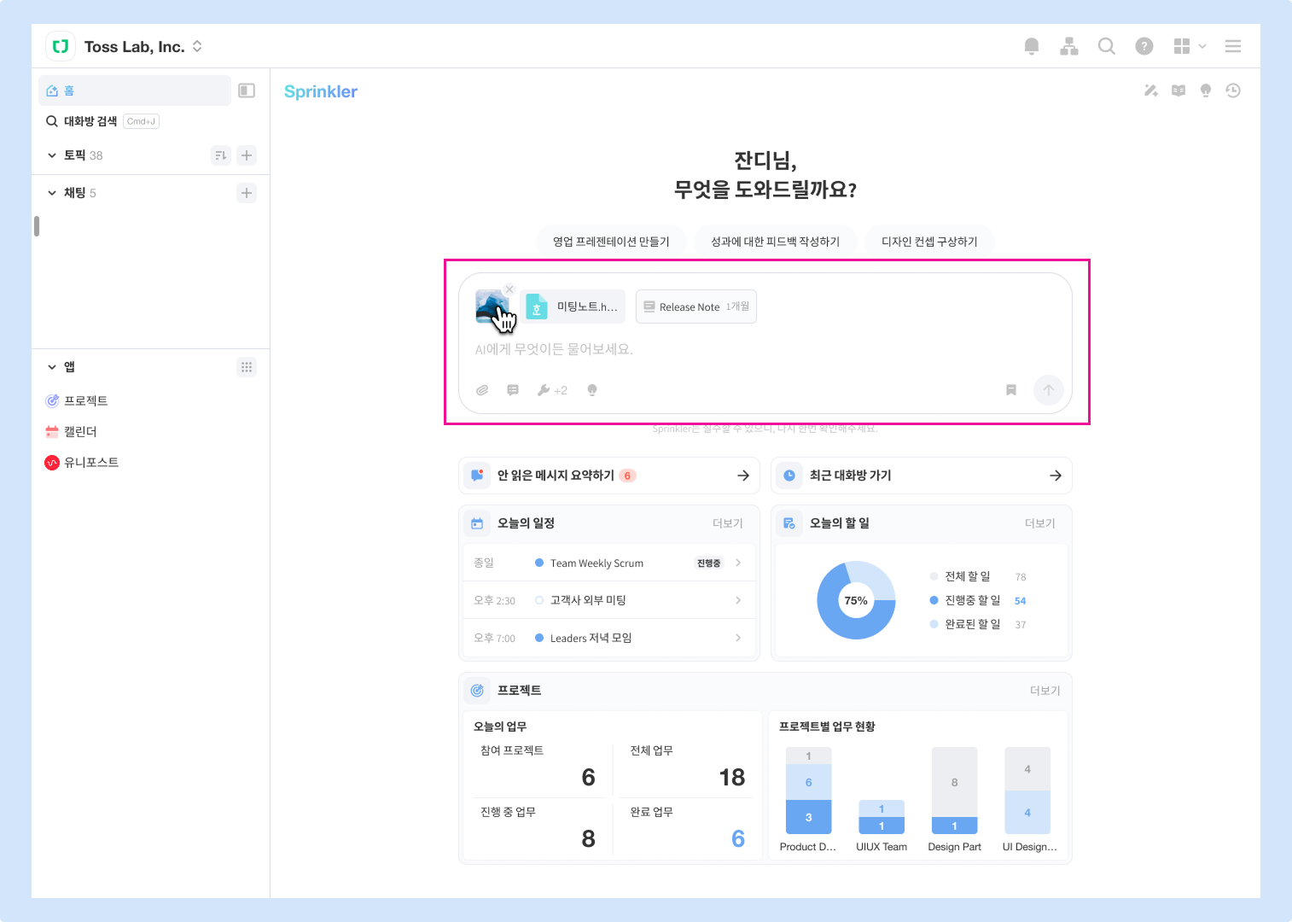Open 최근 대화방 가기
The width and height of the screenshot is (1292, 922).
pos(922,476)
